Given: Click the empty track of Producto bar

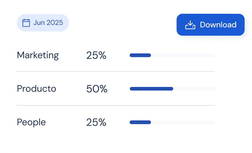Looking at the screenshot, I should pos(194,89).
